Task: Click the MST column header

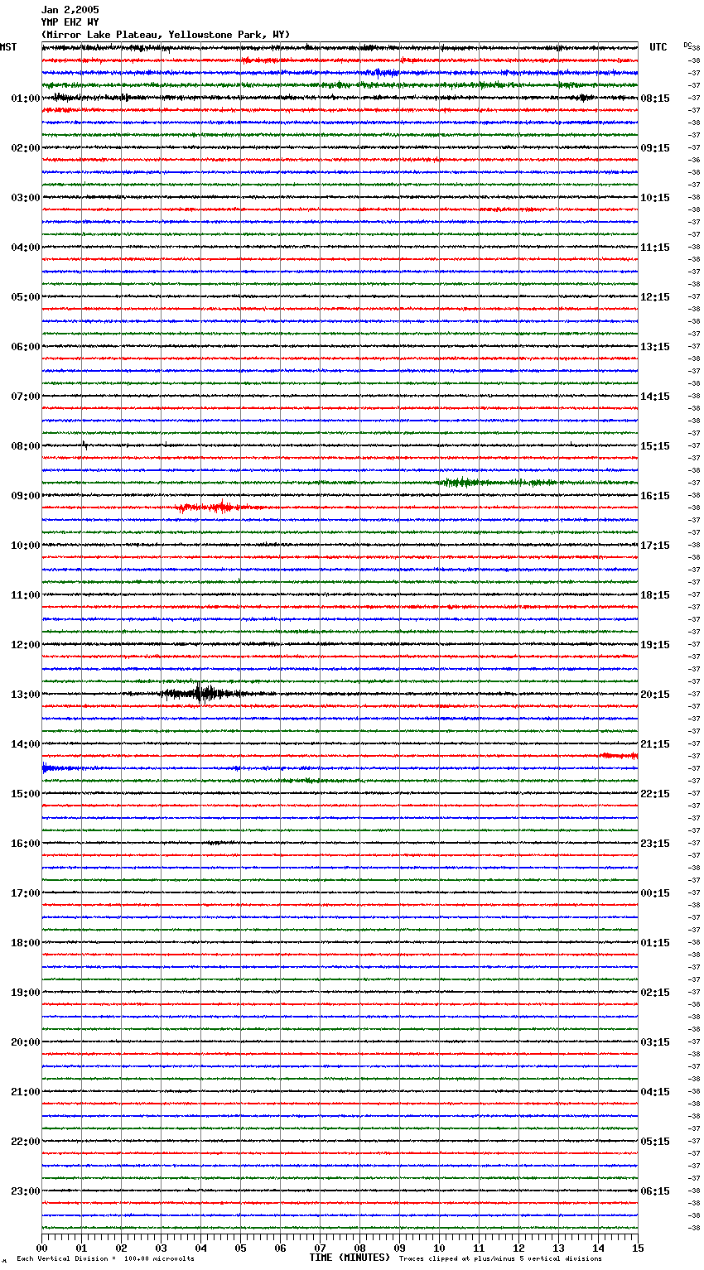Action: click(x=8, y=47)
